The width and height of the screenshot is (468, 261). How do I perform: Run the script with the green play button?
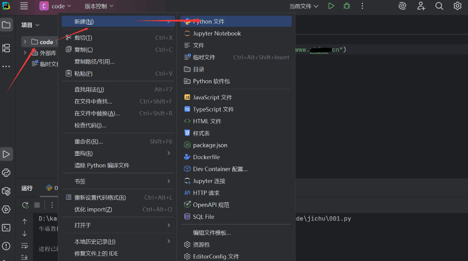click(x=330, y=6)
